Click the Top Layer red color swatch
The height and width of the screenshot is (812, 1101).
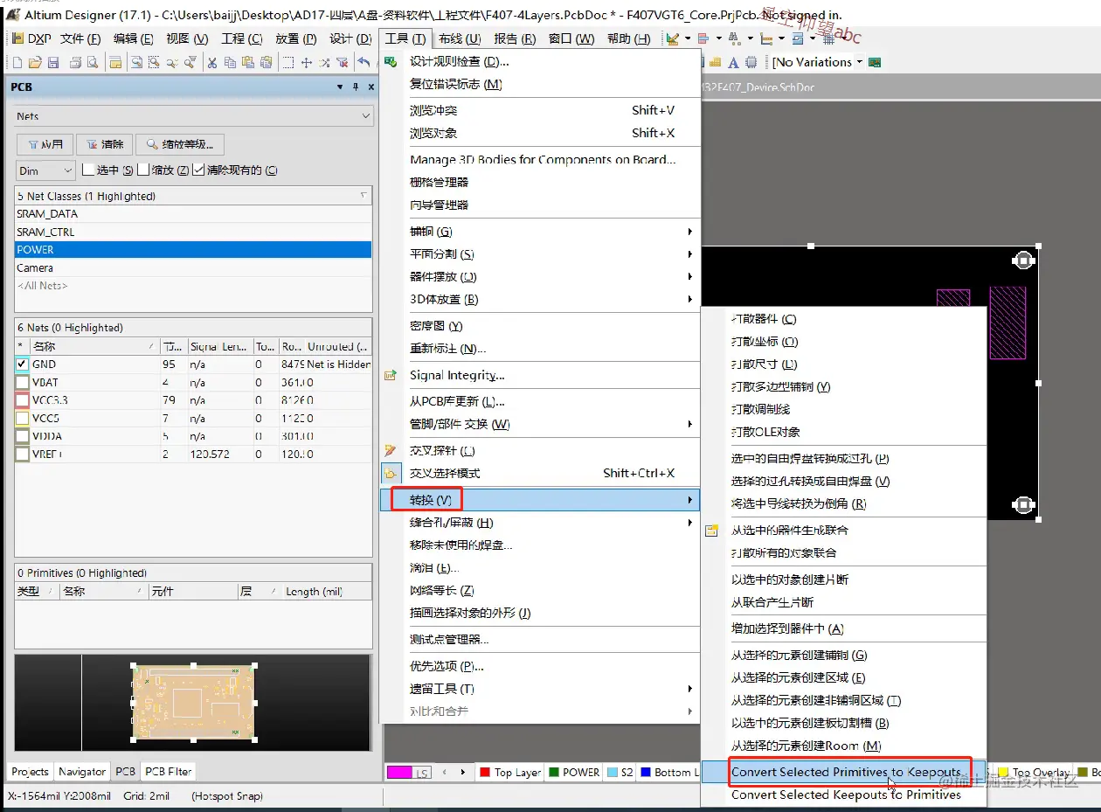click(485, 773)
